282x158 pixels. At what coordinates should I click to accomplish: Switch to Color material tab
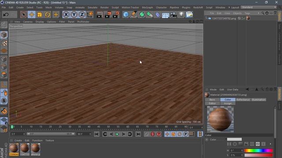tap(228, 100)
